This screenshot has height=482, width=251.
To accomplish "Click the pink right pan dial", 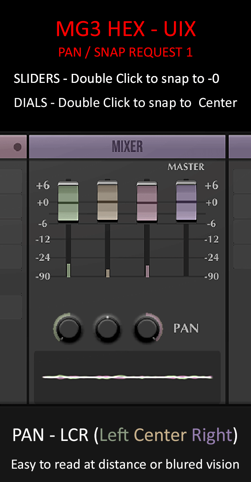I will pos(147,328).
